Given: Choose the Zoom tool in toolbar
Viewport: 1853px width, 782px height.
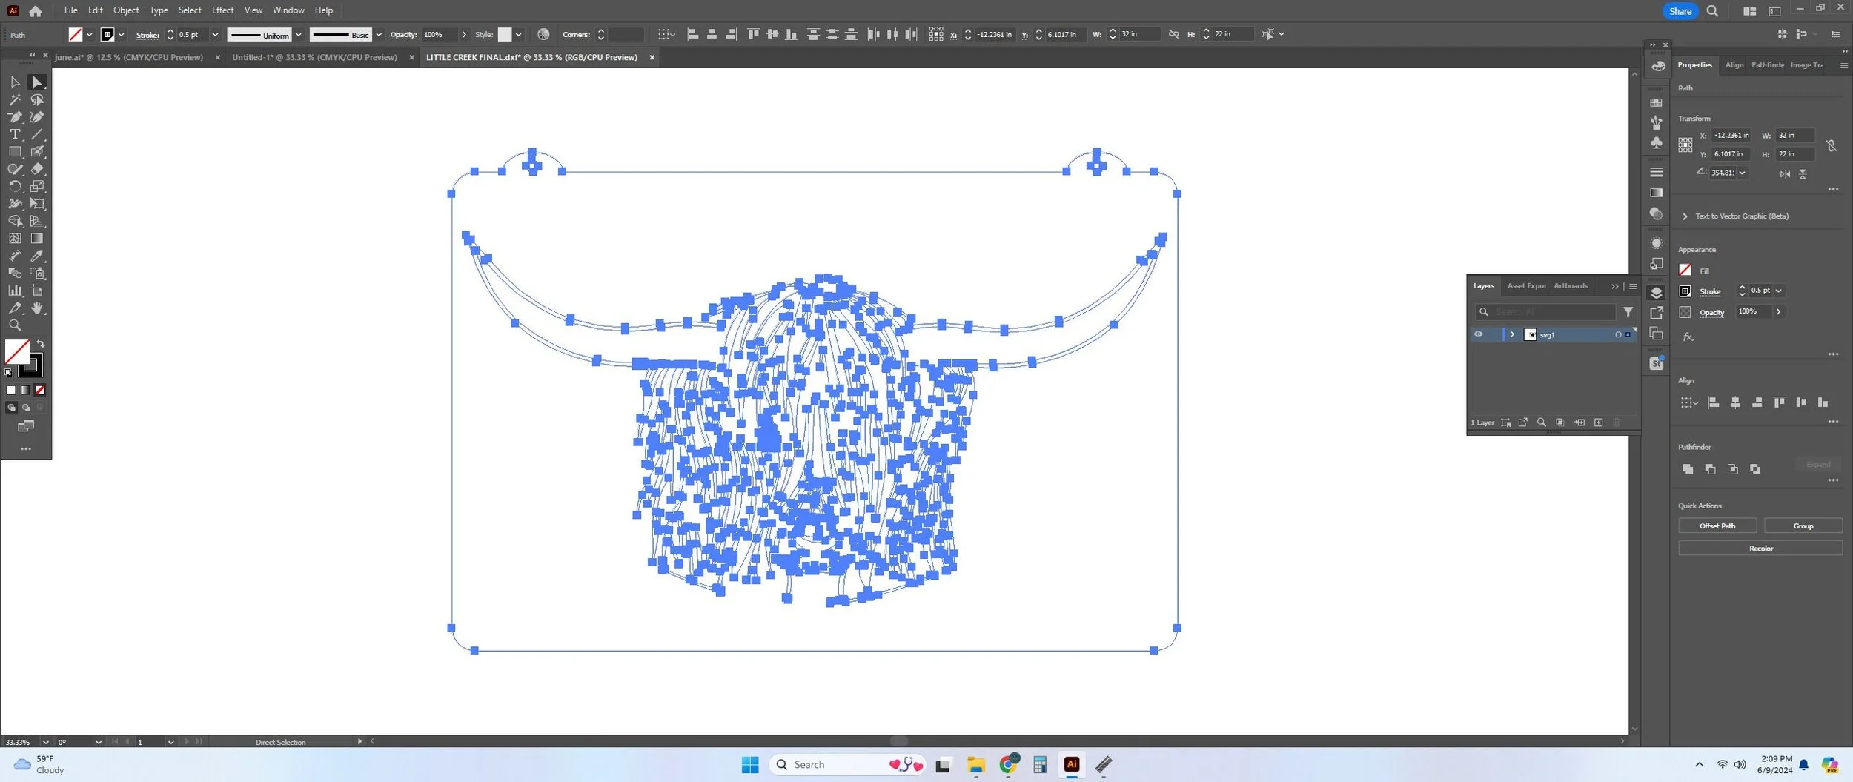Looking at the screenshot, I should [x=15, y=325].
